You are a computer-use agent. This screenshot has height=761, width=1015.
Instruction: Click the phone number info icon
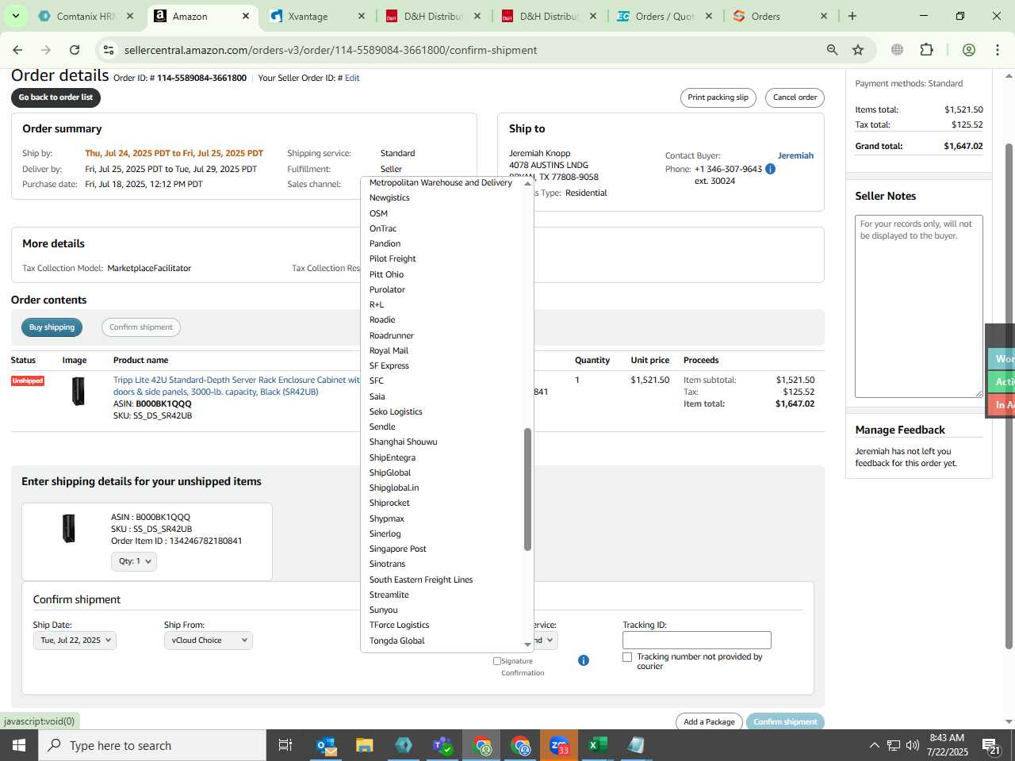[770, 169]
